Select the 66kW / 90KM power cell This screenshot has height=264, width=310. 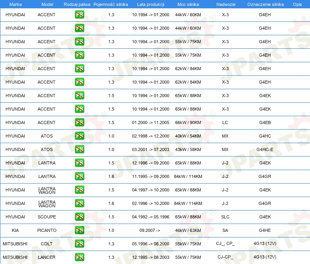pos(188,122)
